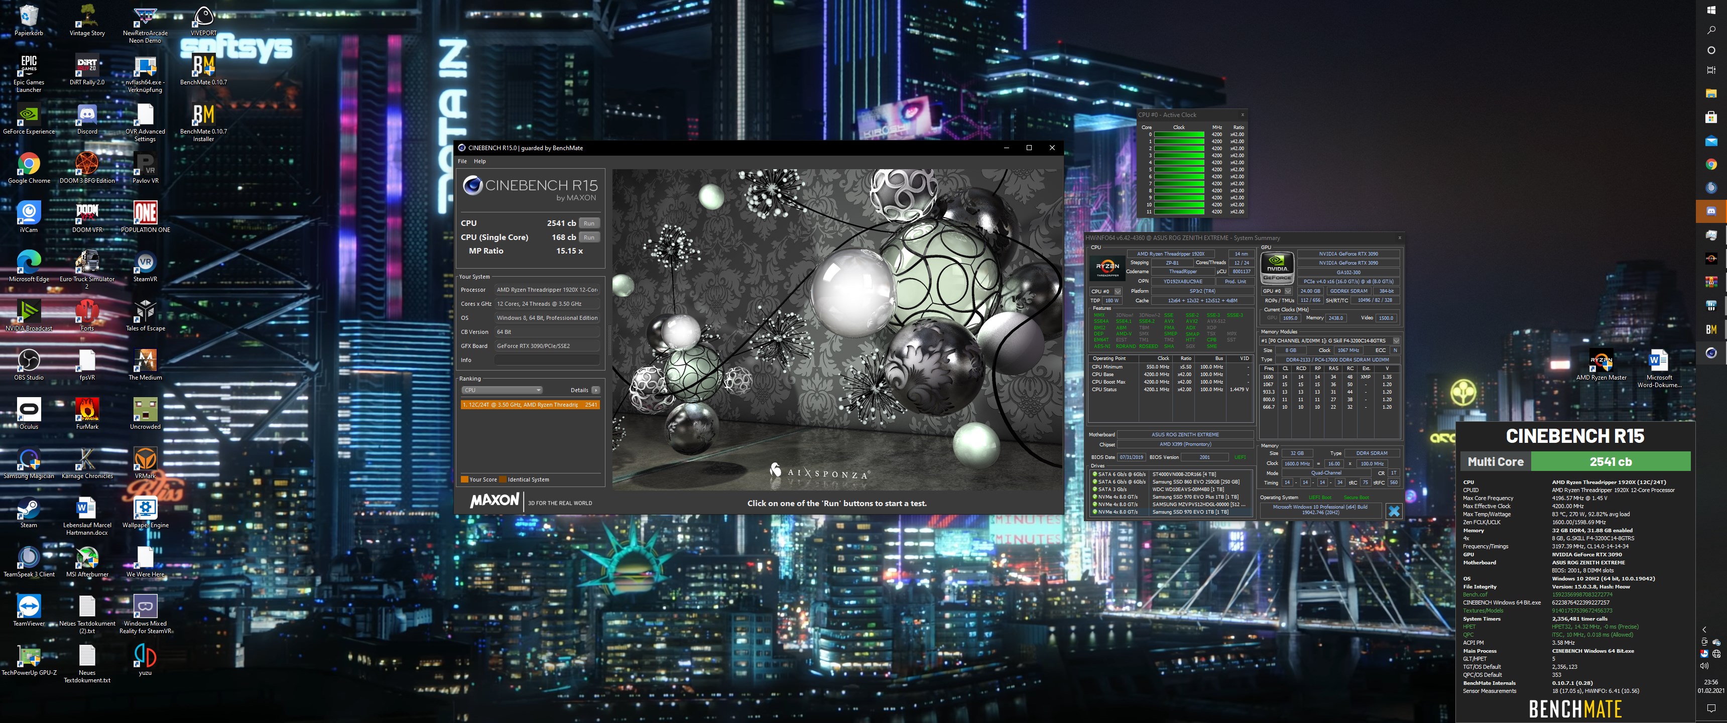Open Google Chrome desktop shortcut

pyautogui.click(x=29, y=168)
